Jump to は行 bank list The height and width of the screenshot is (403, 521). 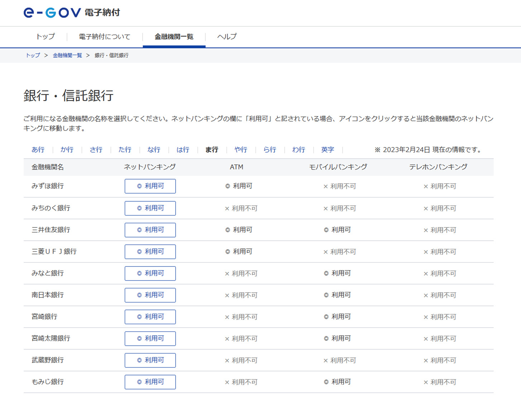183,150
